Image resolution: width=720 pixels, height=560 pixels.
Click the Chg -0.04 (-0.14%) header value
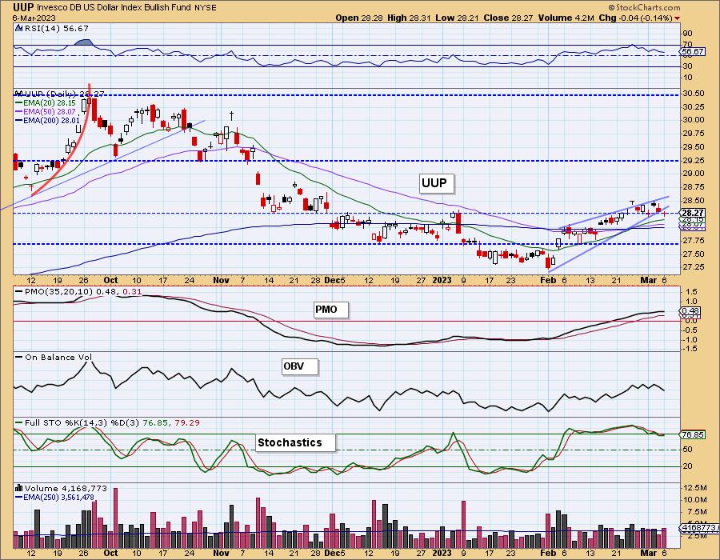pos(635,18)
